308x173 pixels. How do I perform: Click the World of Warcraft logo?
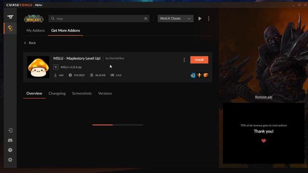point(34,19)
